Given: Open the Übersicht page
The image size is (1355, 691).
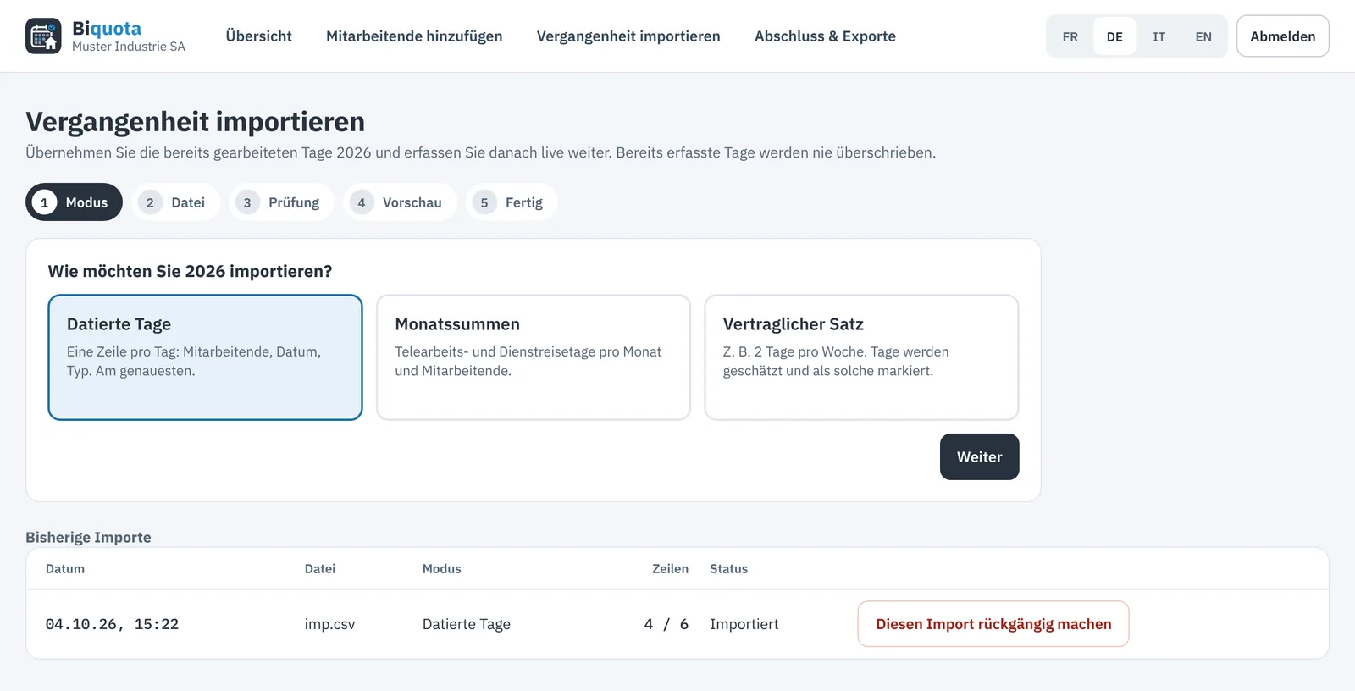Looking at the screenshot, I should tap(258, 36).
